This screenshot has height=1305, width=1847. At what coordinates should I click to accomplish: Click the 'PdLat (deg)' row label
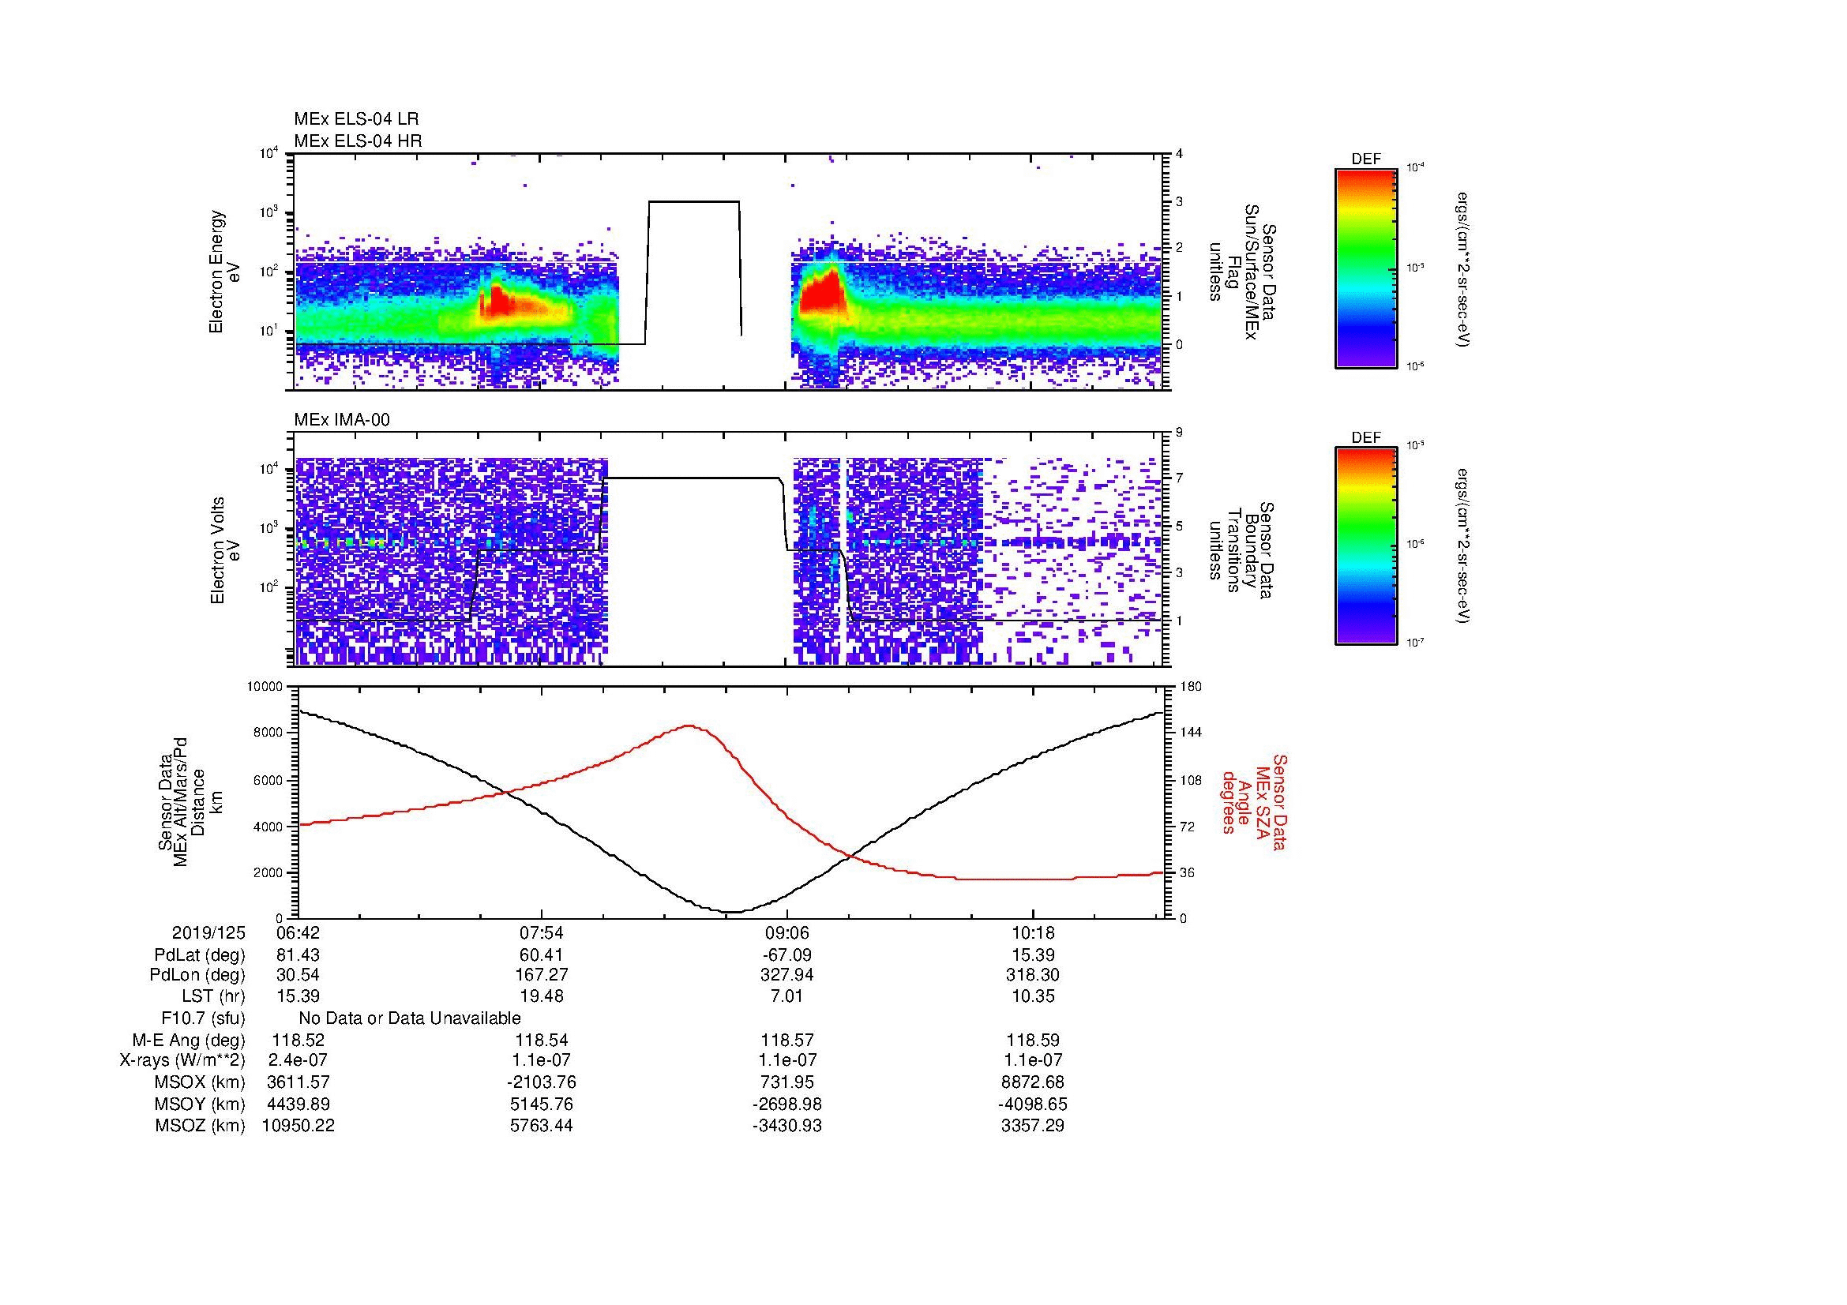click(x=200, y=955)
